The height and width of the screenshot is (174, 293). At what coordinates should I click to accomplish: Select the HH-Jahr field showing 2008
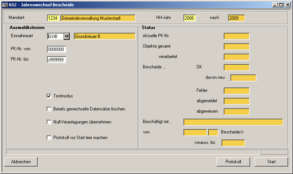click(189, 18)
